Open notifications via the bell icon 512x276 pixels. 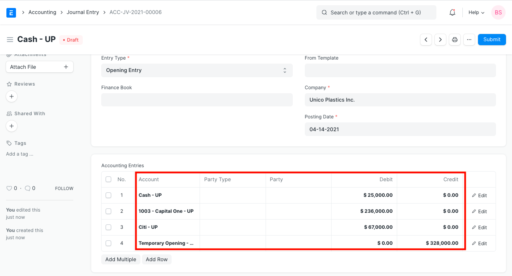452,12
